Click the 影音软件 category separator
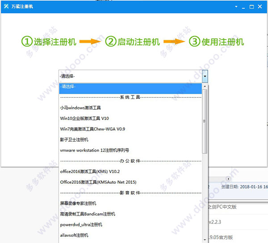 point(130,193)
